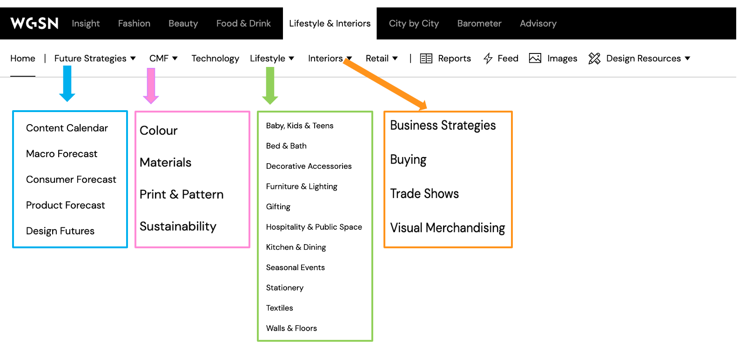Switch to the Fashion tab
Screen dimensions: 739x345
[x=134, y=23]
